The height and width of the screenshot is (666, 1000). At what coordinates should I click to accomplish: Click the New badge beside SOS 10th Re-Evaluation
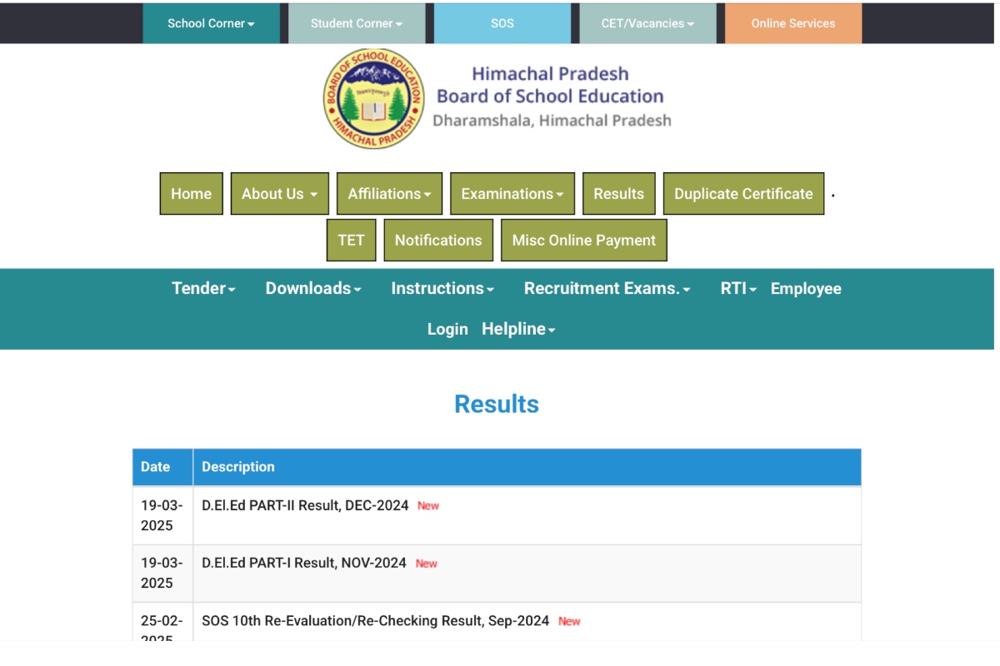[569, 621]
